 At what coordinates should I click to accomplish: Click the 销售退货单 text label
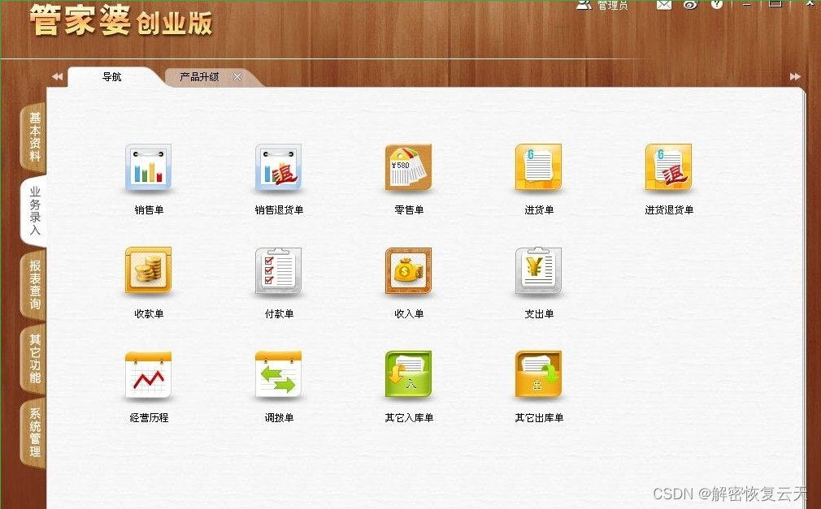pyautogui.click(x=279, y=209)
